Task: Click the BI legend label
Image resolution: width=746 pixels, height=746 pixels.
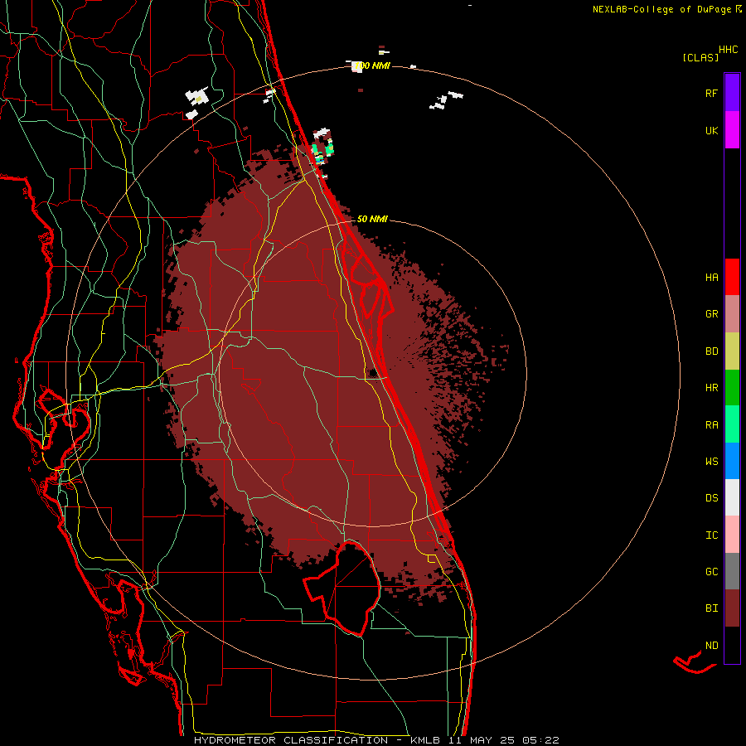Action: click(711, 608)
